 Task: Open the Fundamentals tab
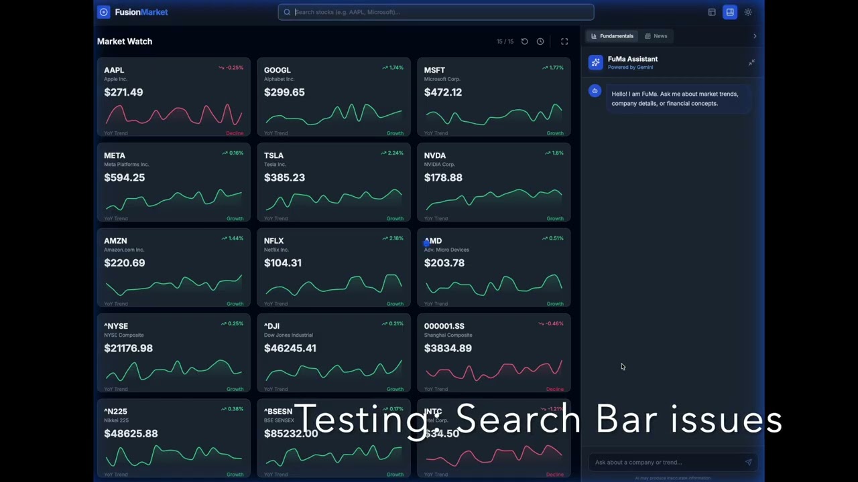pos(612,36)
